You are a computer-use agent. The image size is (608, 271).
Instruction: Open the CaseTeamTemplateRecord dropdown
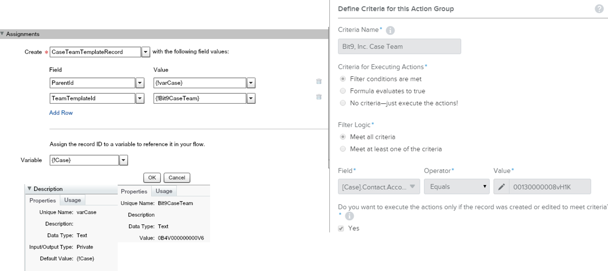coord(146,52)
